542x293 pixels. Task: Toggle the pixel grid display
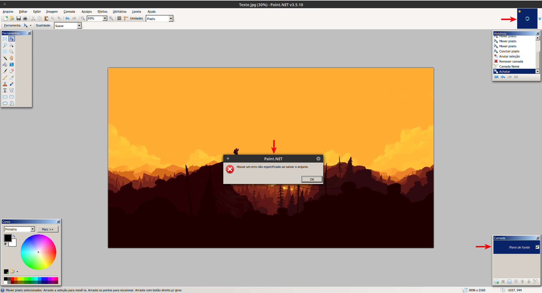tap(119, 18)
